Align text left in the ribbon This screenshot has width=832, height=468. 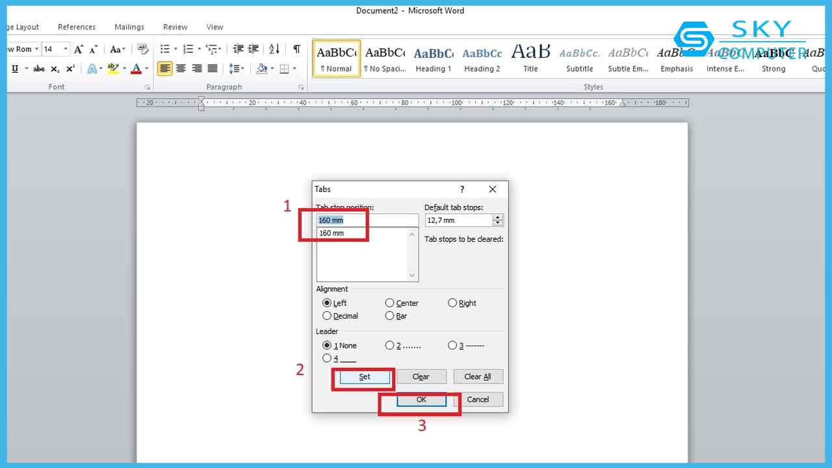coord(165,68)
